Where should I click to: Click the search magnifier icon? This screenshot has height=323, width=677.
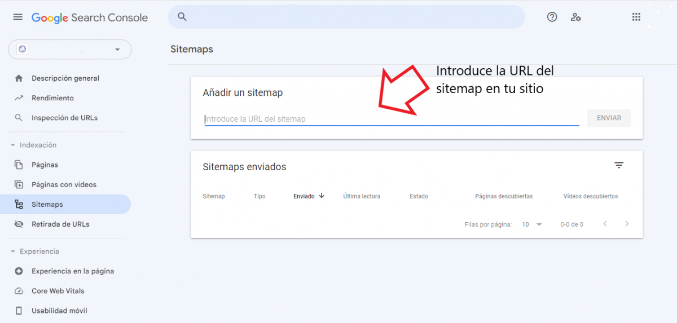point(182,17)
